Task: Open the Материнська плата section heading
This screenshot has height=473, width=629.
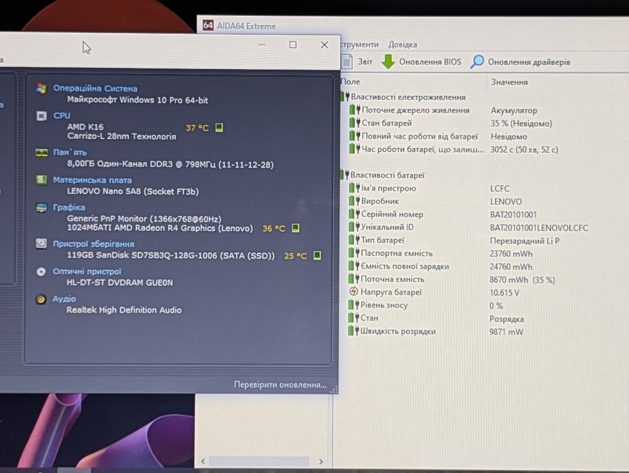Action: pyautogui.click(x=92, y=180)
